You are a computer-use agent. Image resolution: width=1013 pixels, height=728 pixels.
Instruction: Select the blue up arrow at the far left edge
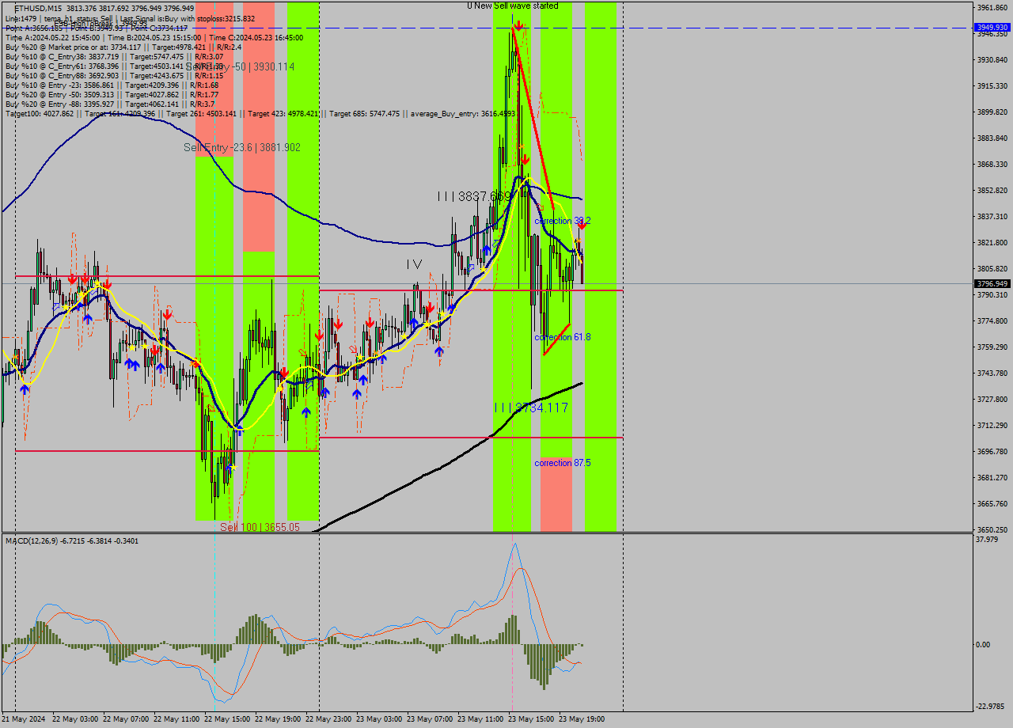coord(24,389)
